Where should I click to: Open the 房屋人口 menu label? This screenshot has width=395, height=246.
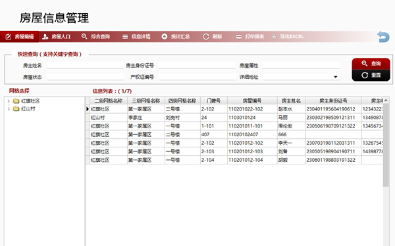coord(61,37)
